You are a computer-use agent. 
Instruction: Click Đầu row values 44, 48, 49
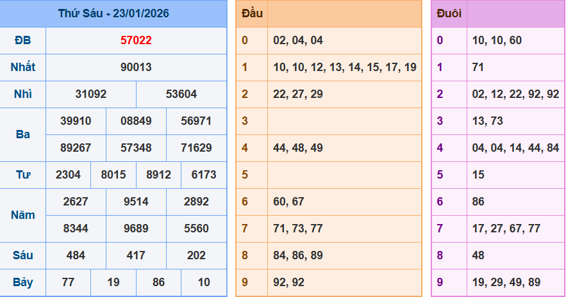pos(344,148)
